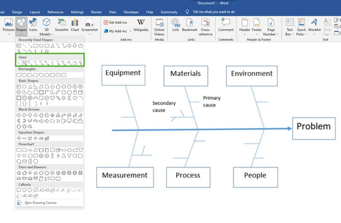Select the Heart basic shape
The height and width of the screenshot is (223, 341).
coord(52,98)
